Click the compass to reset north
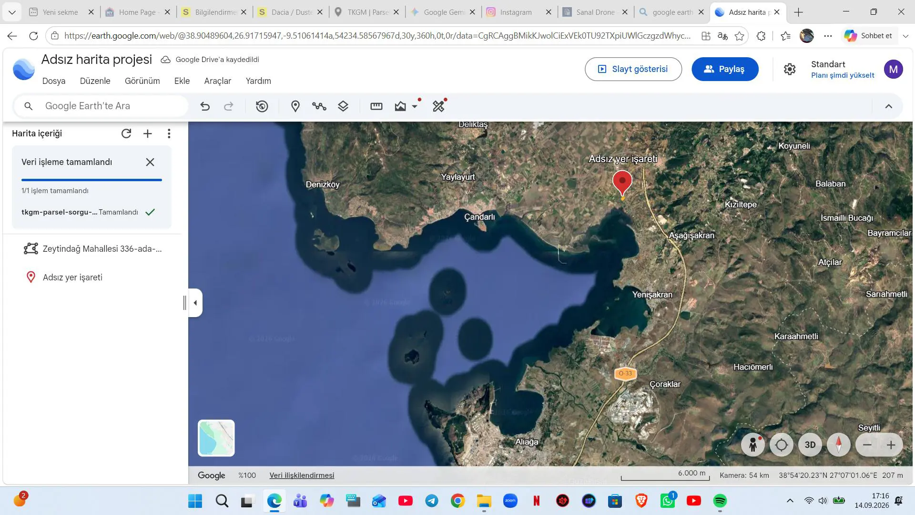The height and width of the screenshot is (515, 915). 839,445
